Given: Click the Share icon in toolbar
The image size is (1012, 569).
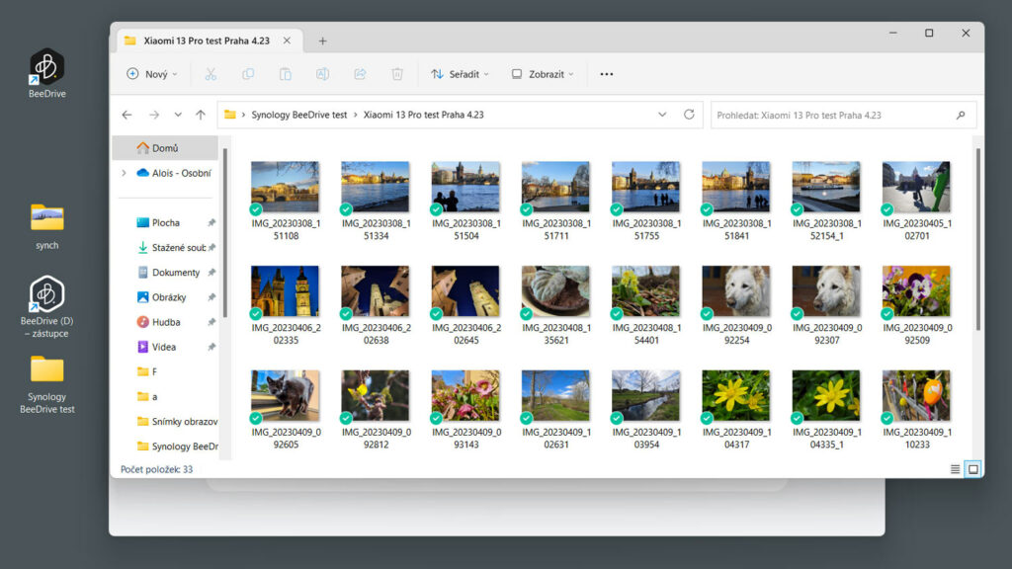Looking at the screenshot, I should [x=360, y=74].
